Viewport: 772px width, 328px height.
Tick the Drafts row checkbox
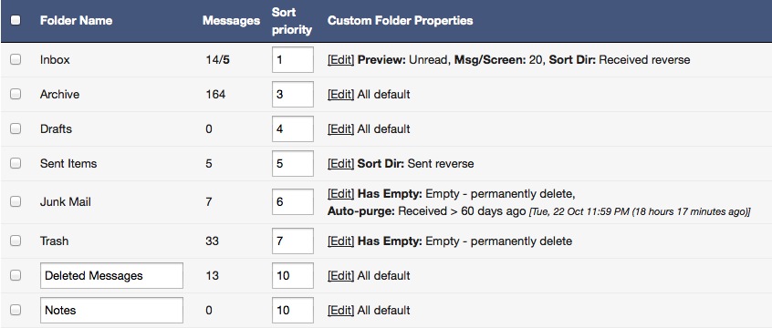(16, 128)
